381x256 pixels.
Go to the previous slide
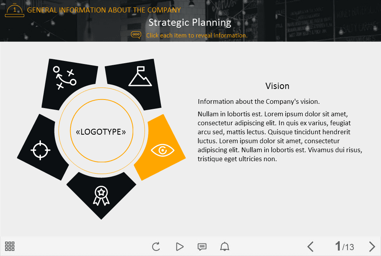[310, 247]
